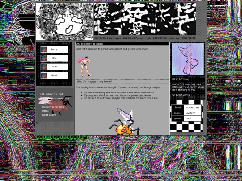
Task: Click the spider creature image in sidebar
Action: [56, 105]
